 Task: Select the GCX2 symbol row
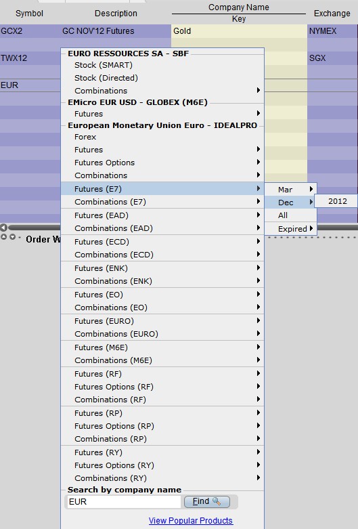tap(12, 31)
